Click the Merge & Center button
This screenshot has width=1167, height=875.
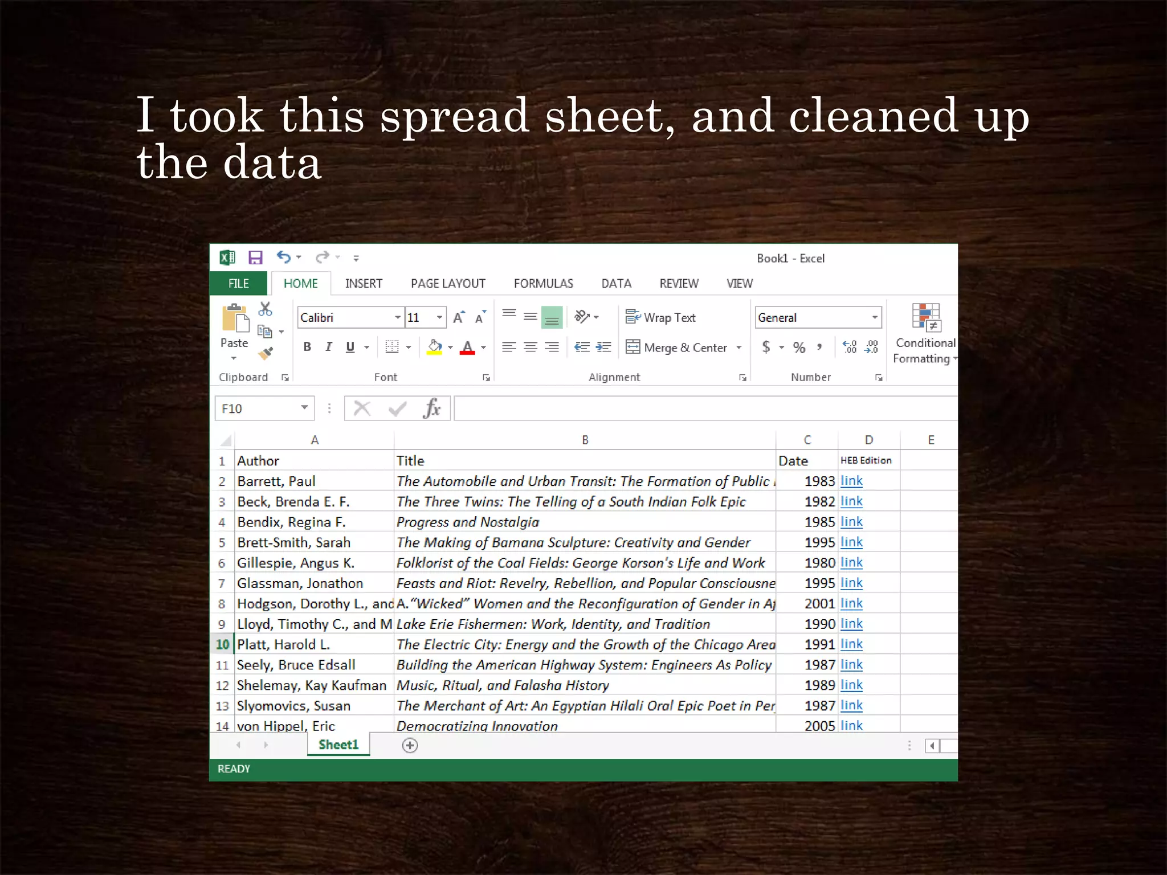click(x=676, y=347)
